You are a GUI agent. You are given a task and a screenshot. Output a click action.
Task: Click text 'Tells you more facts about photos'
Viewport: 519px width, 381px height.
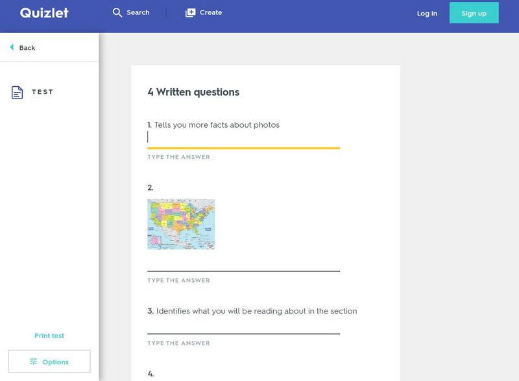[x=217, y=125]
